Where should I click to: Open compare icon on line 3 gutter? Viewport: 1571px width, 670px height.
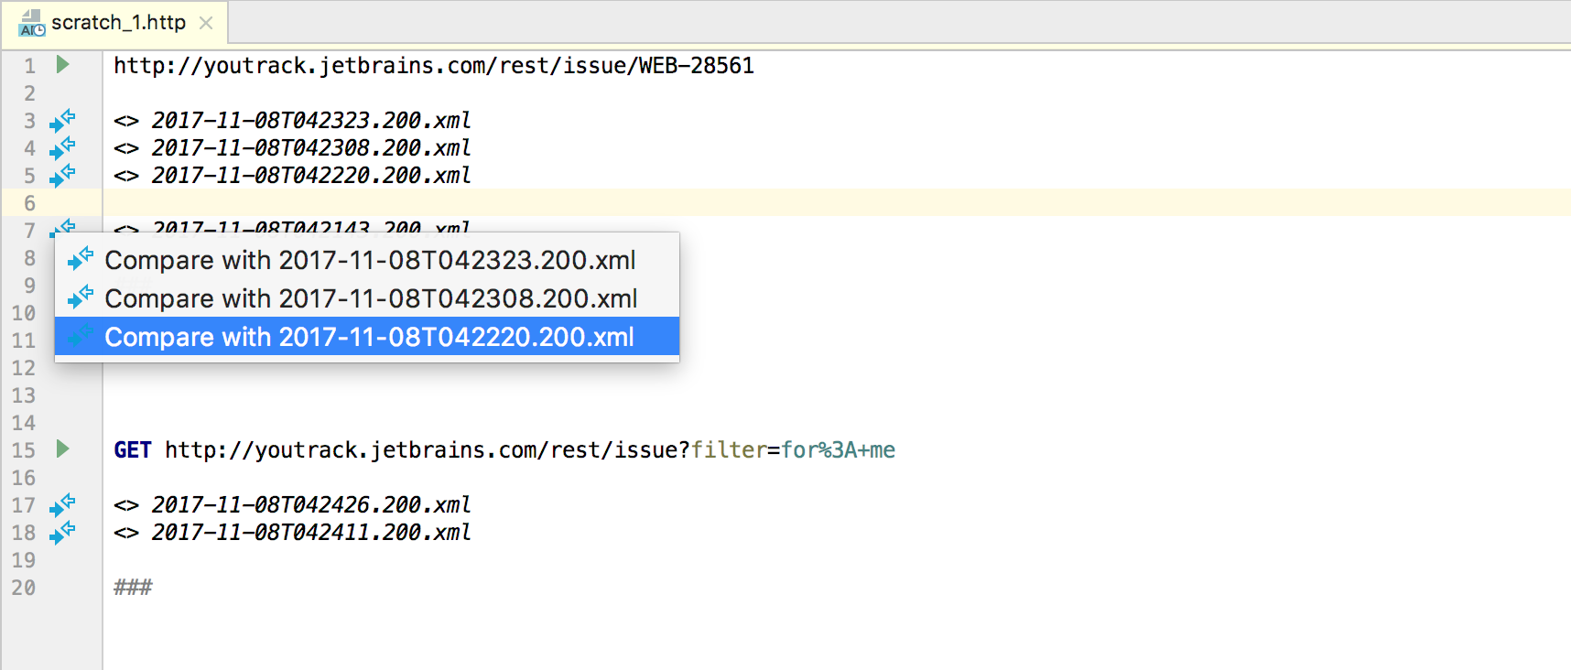62,120
